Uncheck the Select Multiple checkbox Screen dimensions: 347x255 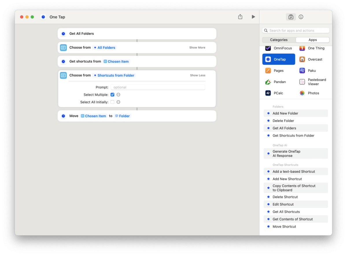click(x=112, y=95)
